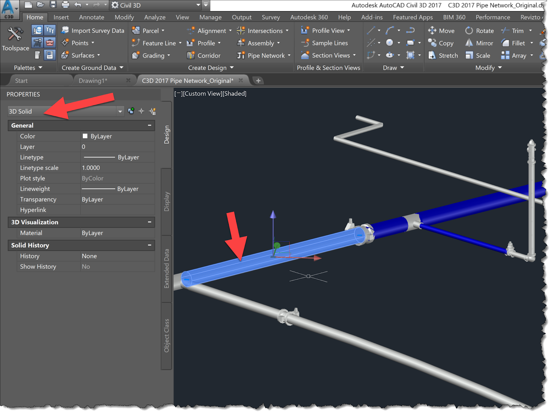
Task: Click the Scale tool
Action: coord(477,55)
